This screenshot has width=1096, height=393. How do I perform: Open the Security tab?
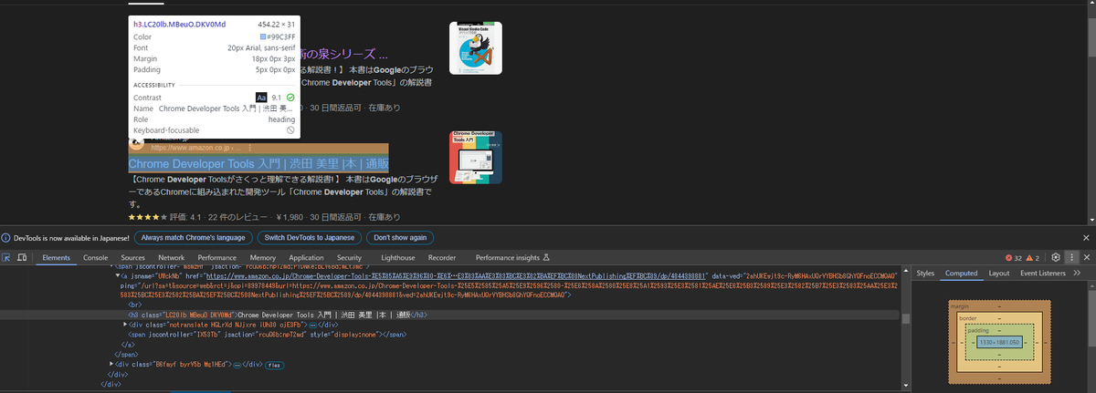pos(350,258)
